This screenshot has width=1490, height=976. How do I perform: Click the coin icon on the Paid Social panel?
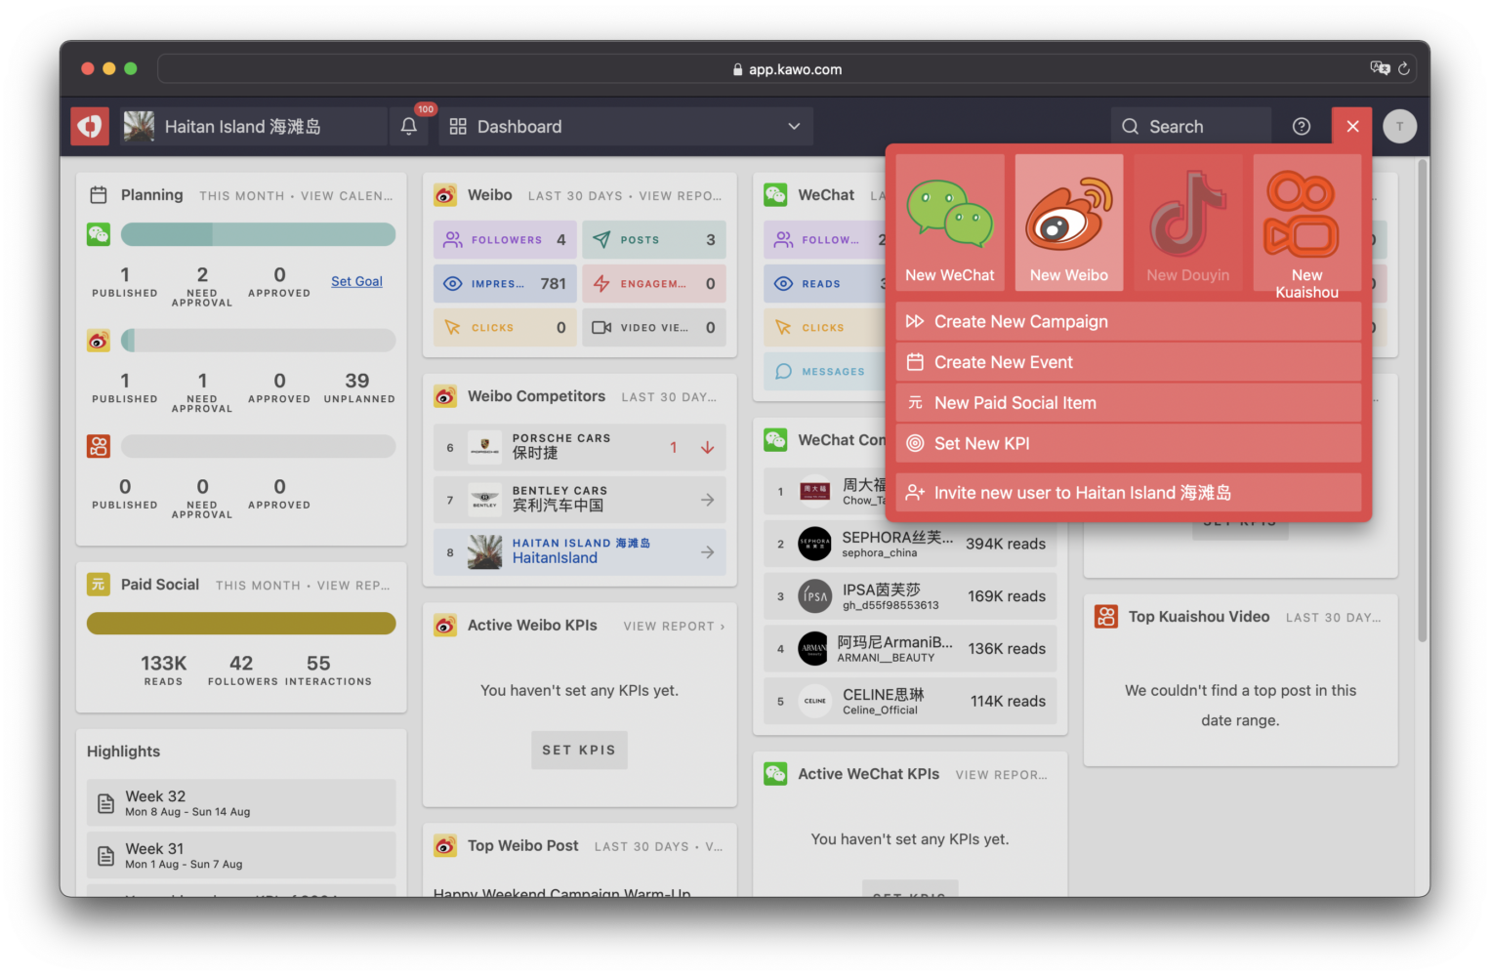(98, 584)
